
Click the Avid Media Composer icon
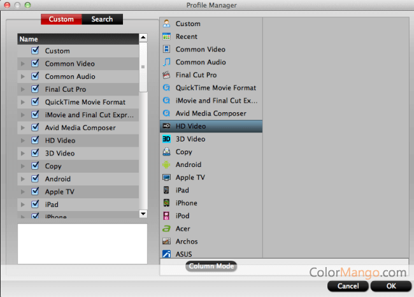point(166,113)
